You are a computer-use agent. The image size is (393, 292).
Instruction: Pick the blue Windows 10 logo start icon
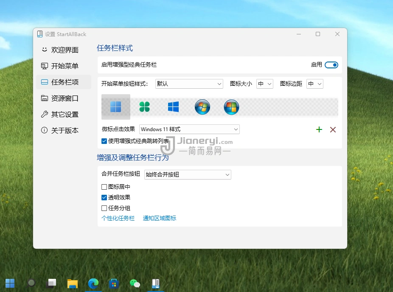point(173,107)
